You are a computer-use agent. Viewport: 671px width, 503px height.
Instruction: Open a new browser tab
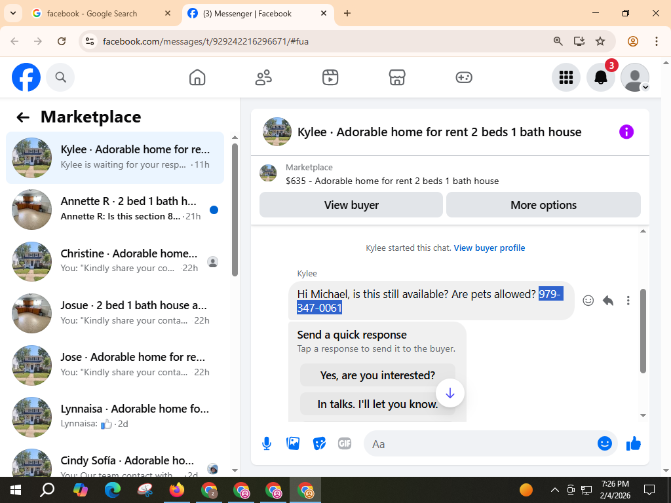347,13
